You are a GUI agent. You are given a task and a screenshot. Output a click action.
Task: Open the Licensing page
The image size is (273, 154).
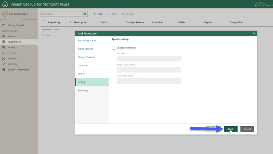13,64
